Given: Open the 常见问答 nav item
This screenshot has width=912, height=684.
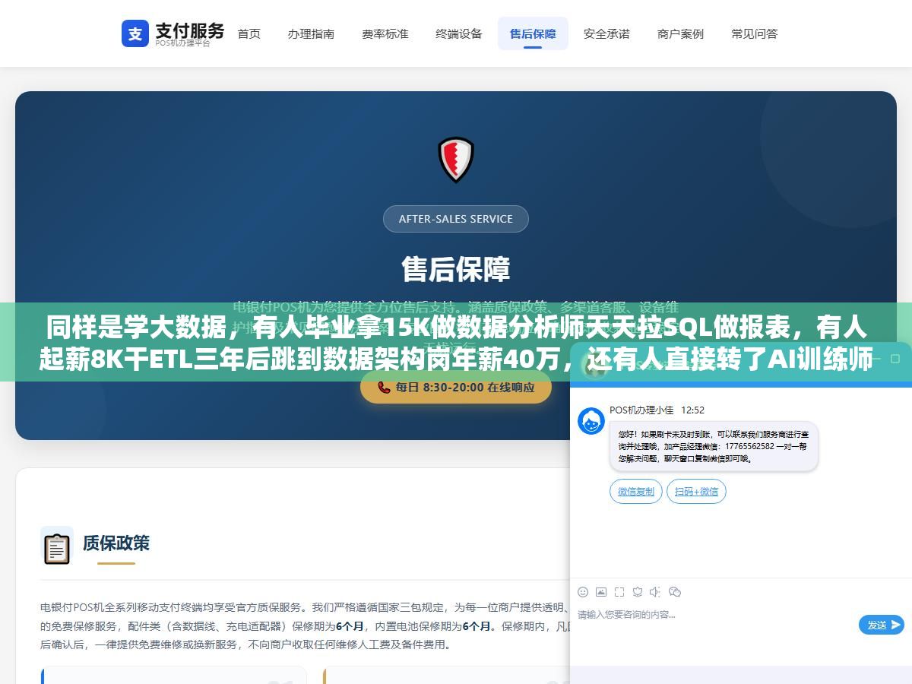Looking at the screenshot, I should tap(755, 33).
